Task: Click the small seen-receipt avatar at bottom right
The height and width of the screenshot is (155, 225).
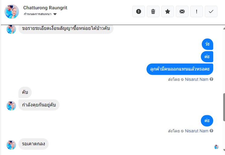Action: tap(216, 147)
